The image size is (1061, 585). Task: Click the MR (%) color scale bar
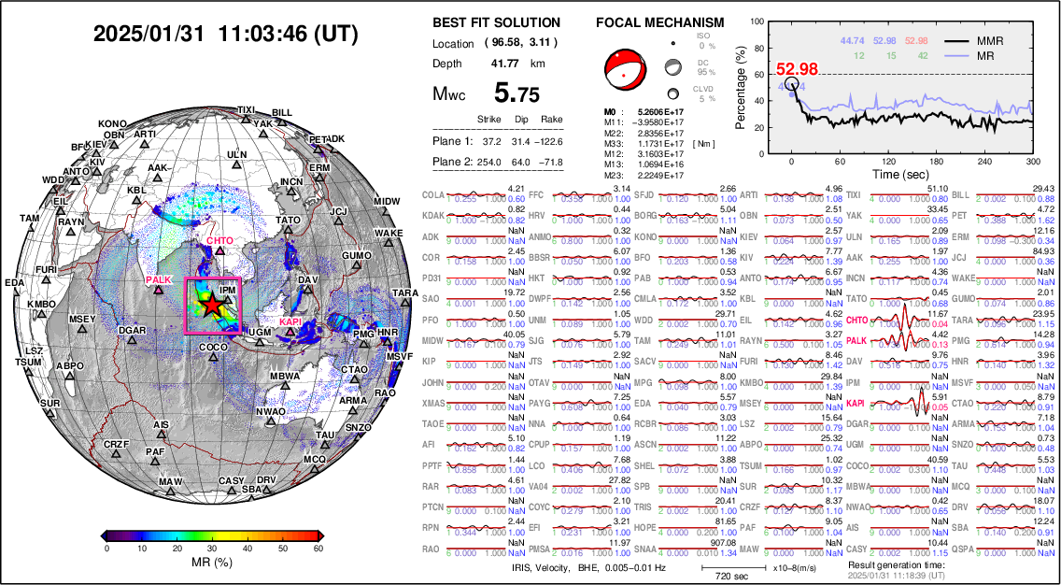tap(212, 535)
